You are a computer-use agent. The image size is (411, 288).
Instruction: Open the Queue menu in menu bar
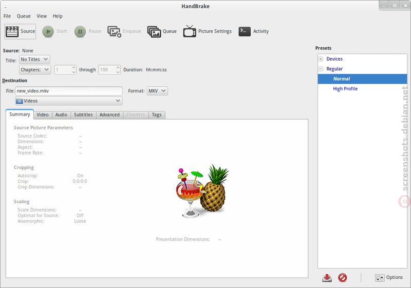tap(24, 16)
